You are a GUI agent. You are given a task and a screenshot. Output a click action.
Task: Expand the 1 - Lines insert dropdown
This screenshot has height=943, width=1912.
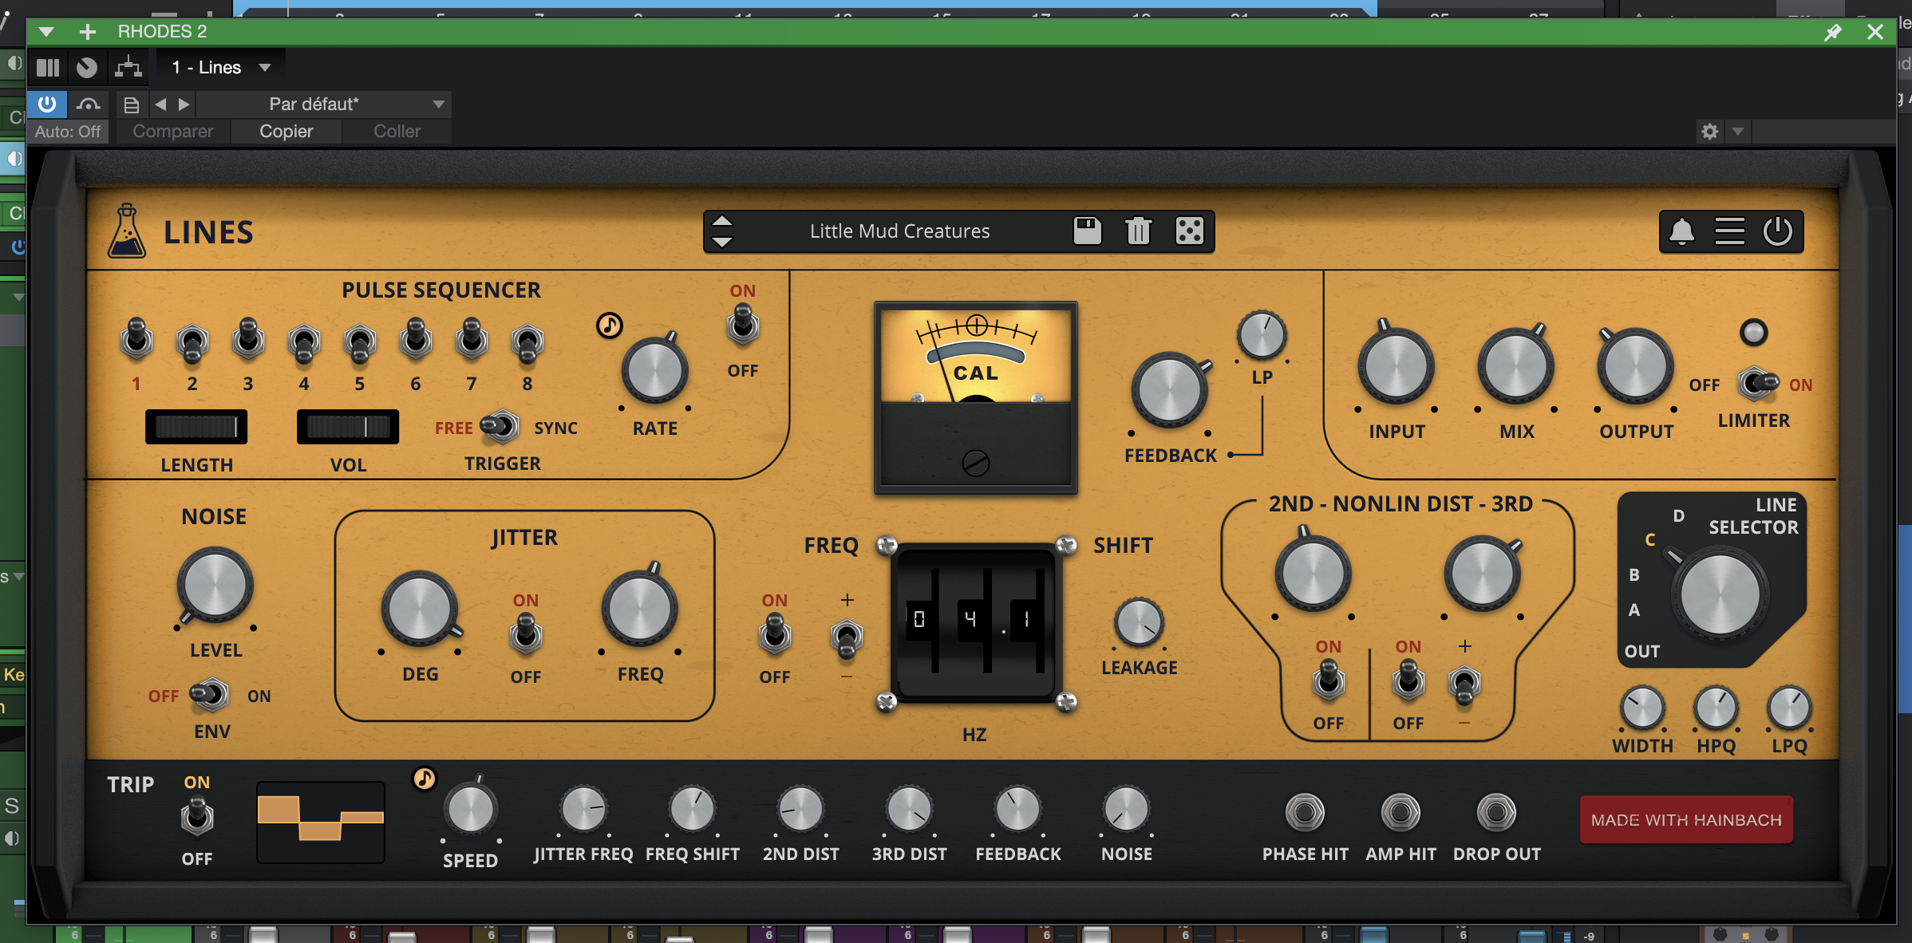click(x=265, y=68)
